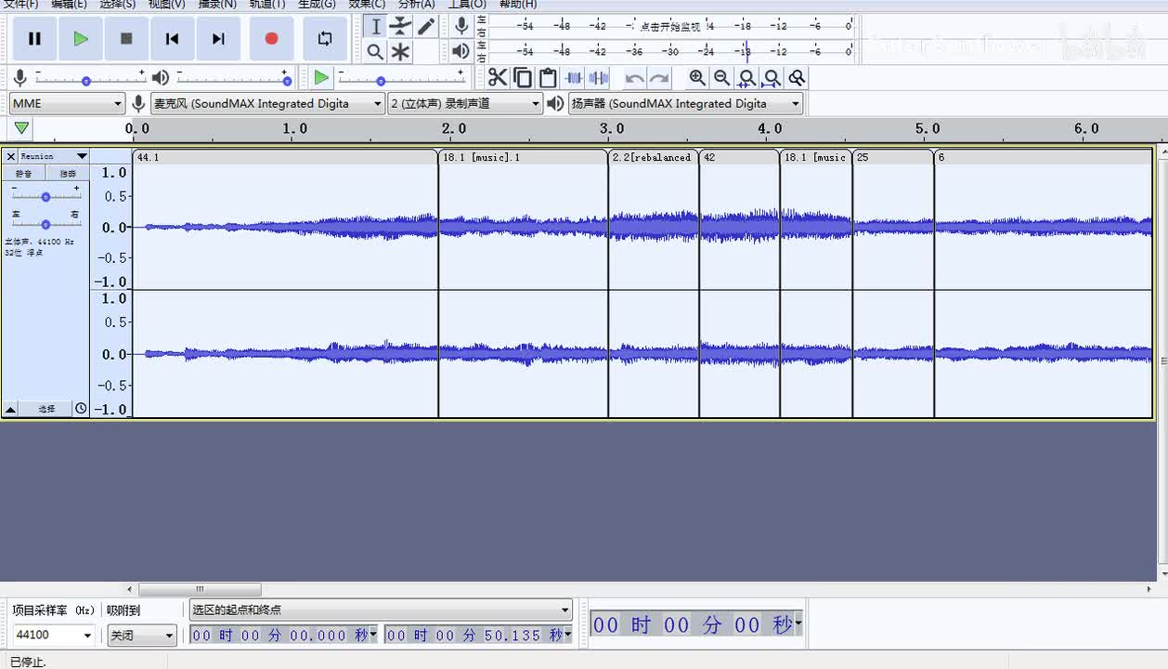Close the Reunion track with its X button
Viewport: 1168px width, 669px height.
pos(11,156)
